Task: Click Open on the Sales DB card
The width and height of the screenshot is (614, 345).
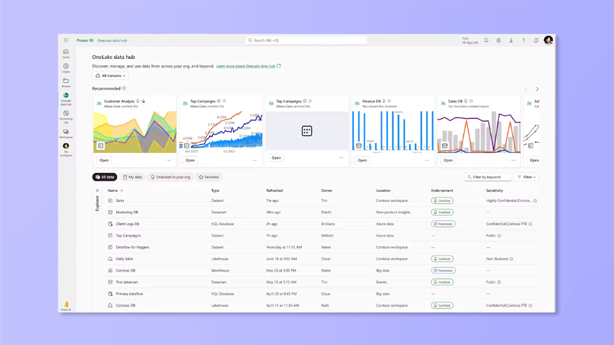Action: [x=448, y=160]
